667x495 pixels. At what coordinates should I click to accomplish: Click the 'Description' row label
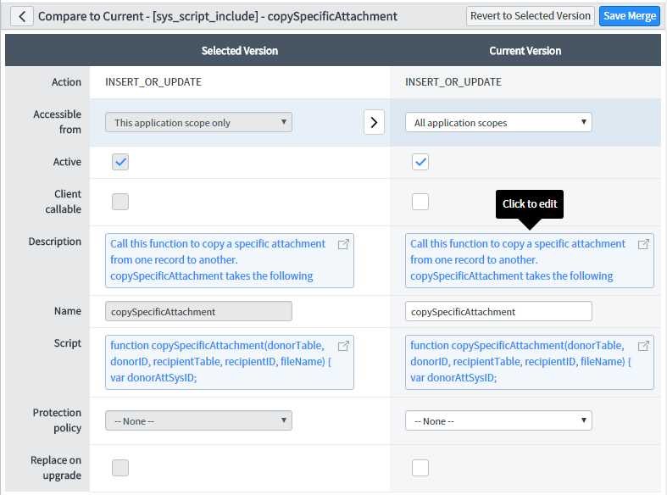click(x=55, y=242)
